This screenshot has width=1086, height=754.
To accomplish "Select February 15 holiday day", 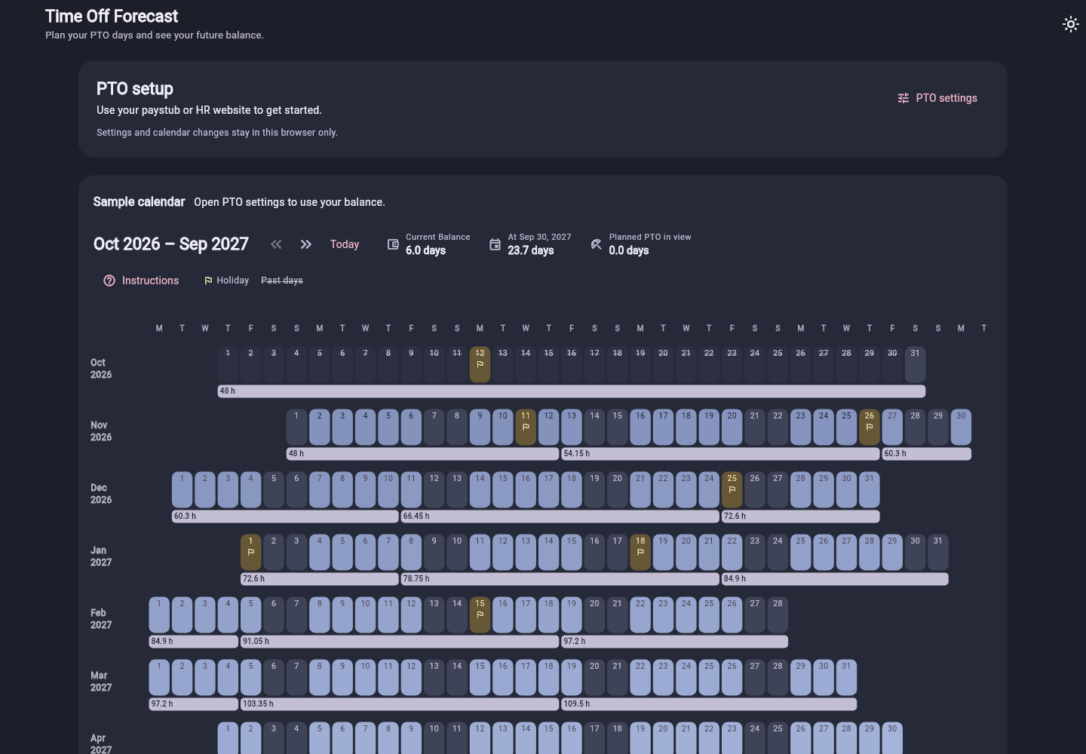I will tap(480, 615).
